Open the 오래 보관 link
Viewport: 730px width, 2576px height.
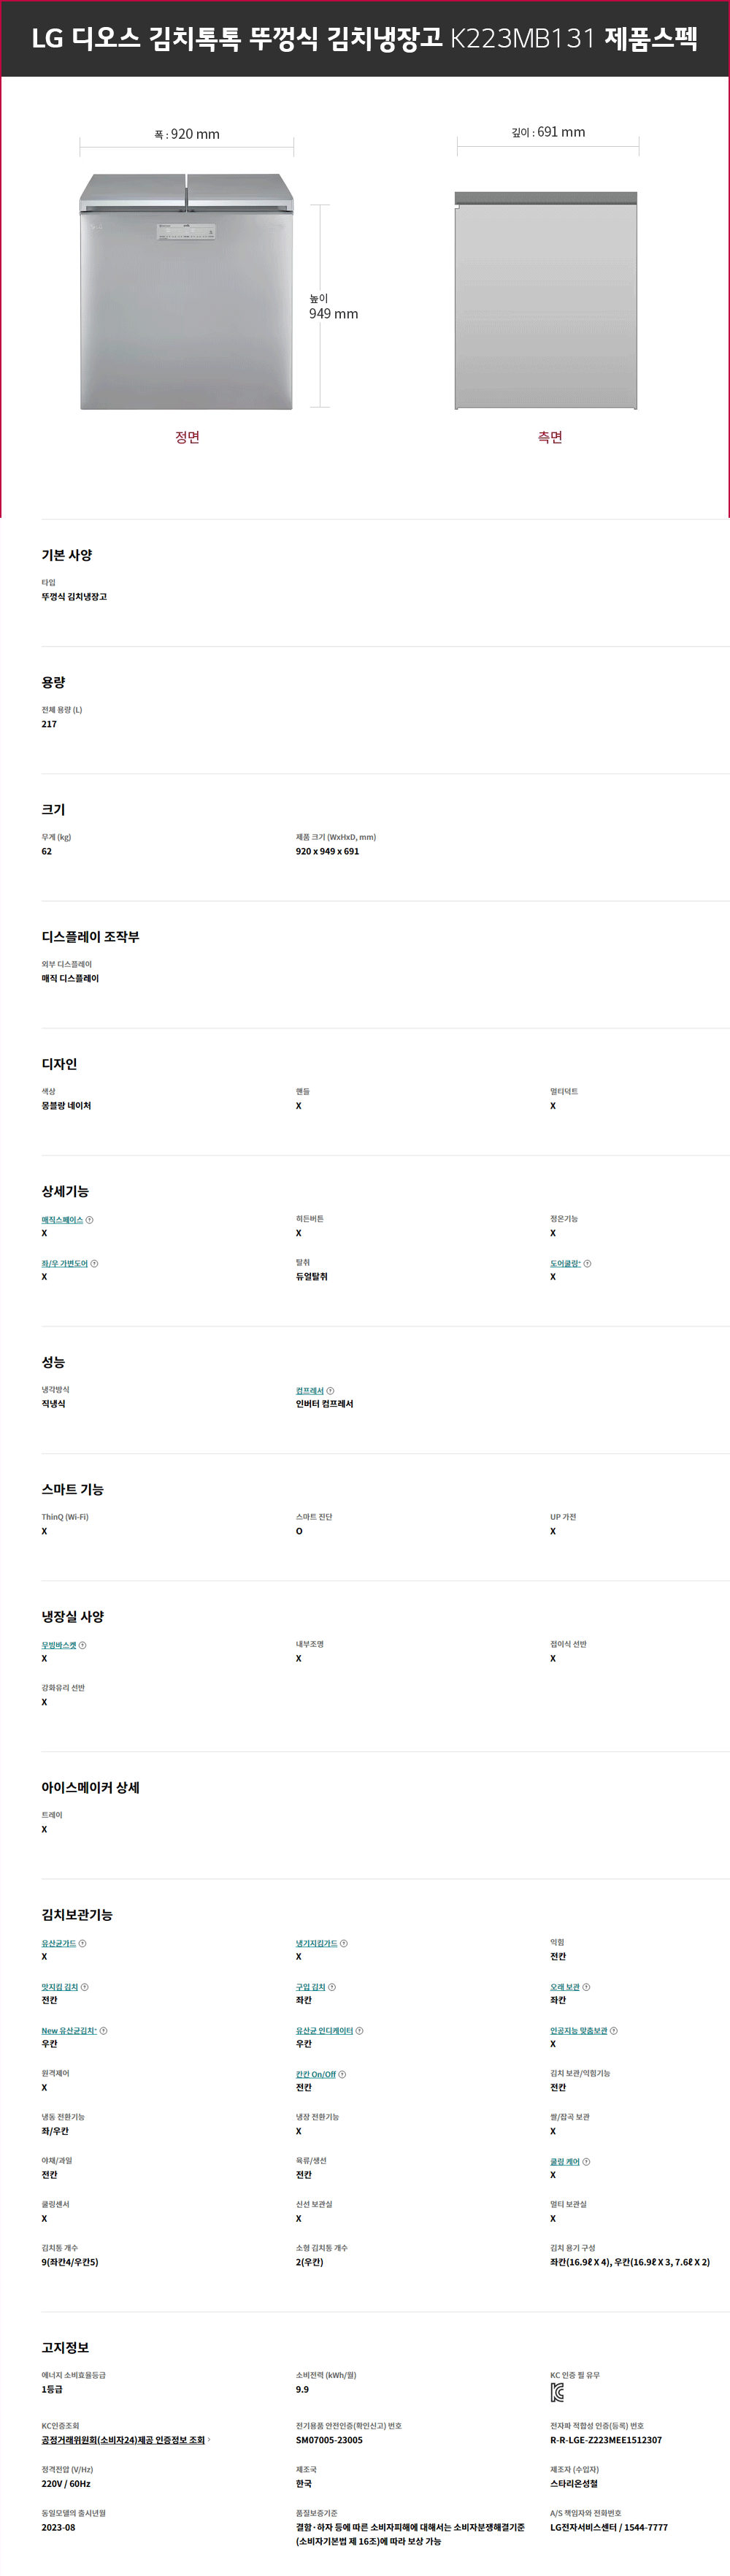pos(565,1987)
